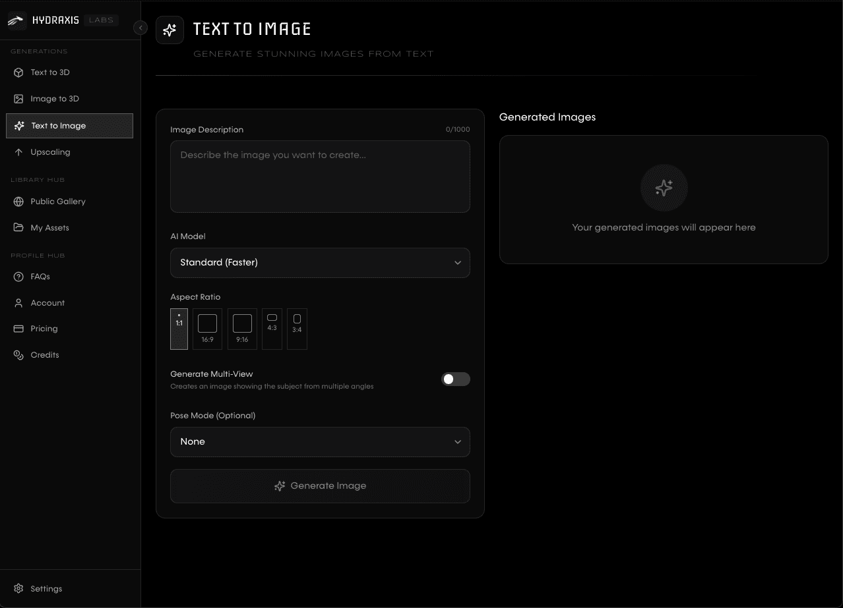Viewport: 843px width, 608px height.
Task: Enable the Generate Multi-View toggle
Action: point(455,379)
